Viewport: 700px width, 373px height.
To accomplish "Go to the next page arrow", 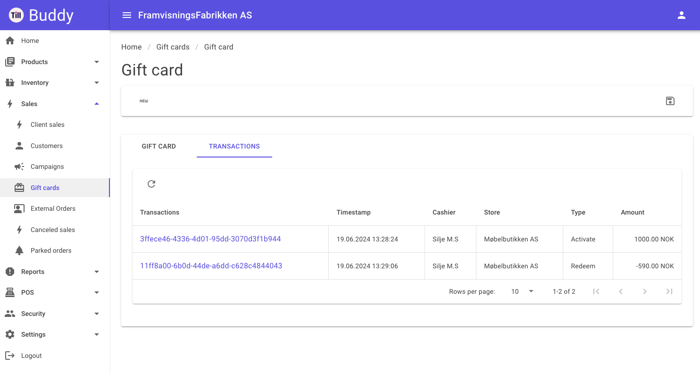I will coord(645,291).
